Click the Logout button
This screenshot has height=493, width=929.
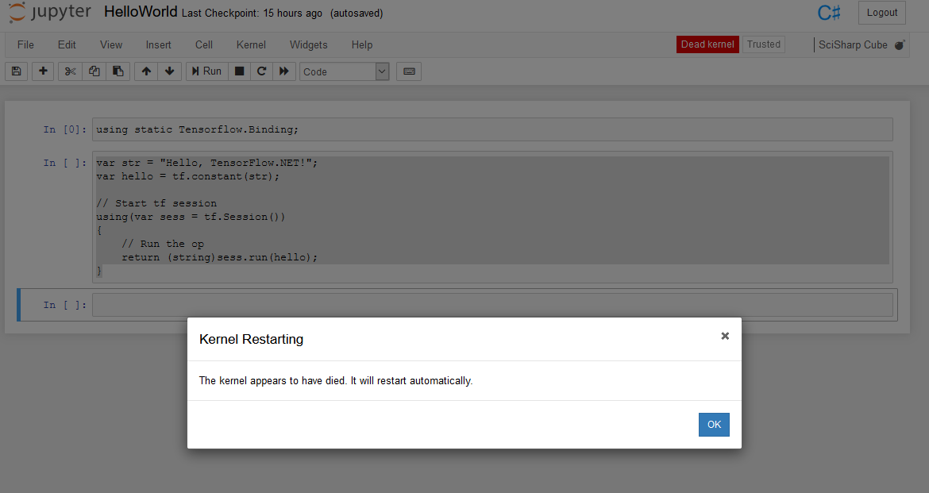881,13
